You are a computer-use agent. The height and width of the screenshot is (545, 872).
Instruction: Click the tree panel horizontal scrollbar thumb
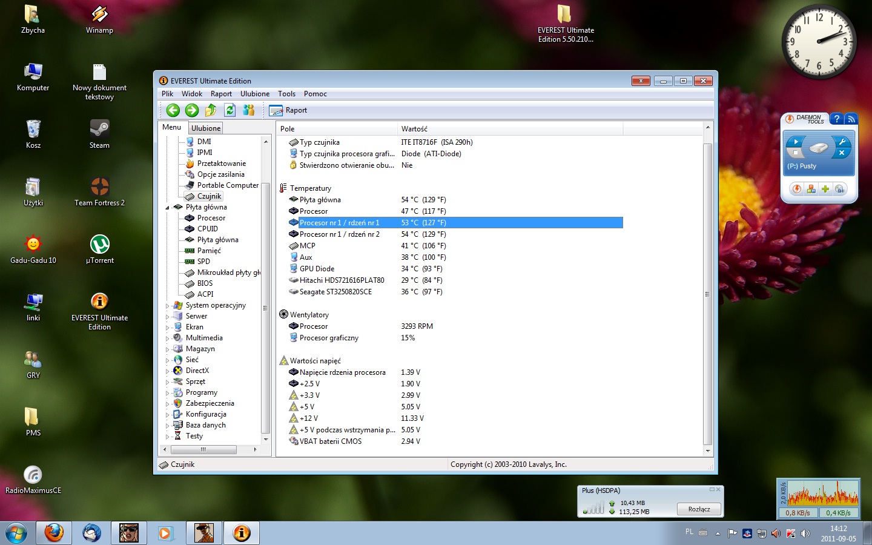tap(203, 450)
